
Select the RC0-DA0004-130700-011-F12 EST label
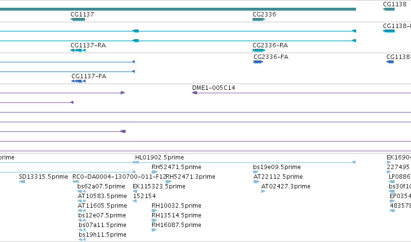[119, 177]
